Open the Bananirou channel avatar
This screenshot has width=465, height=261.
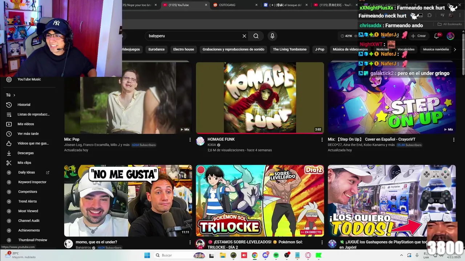click(x=68, y=244)
